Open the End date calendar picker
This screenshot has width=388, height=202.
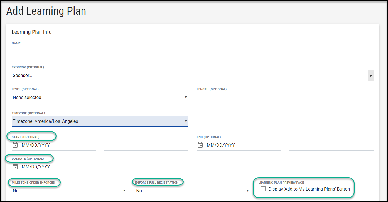200,145
